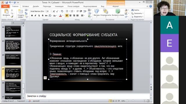
Task: Undo the last action
Action: coord(10,2)
